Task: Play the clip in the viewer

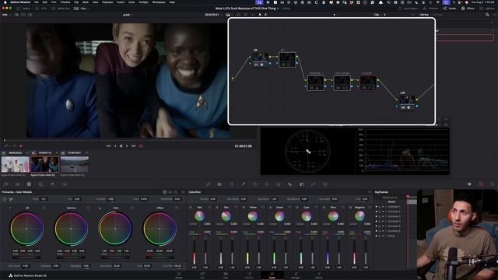Action: pos(127,146)
